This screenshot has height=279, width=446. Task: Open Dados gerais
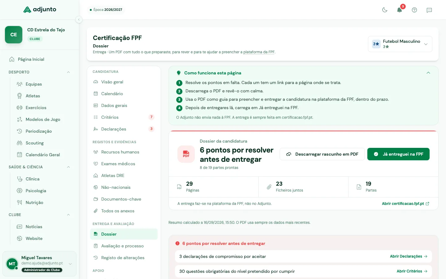coord(124,105)
